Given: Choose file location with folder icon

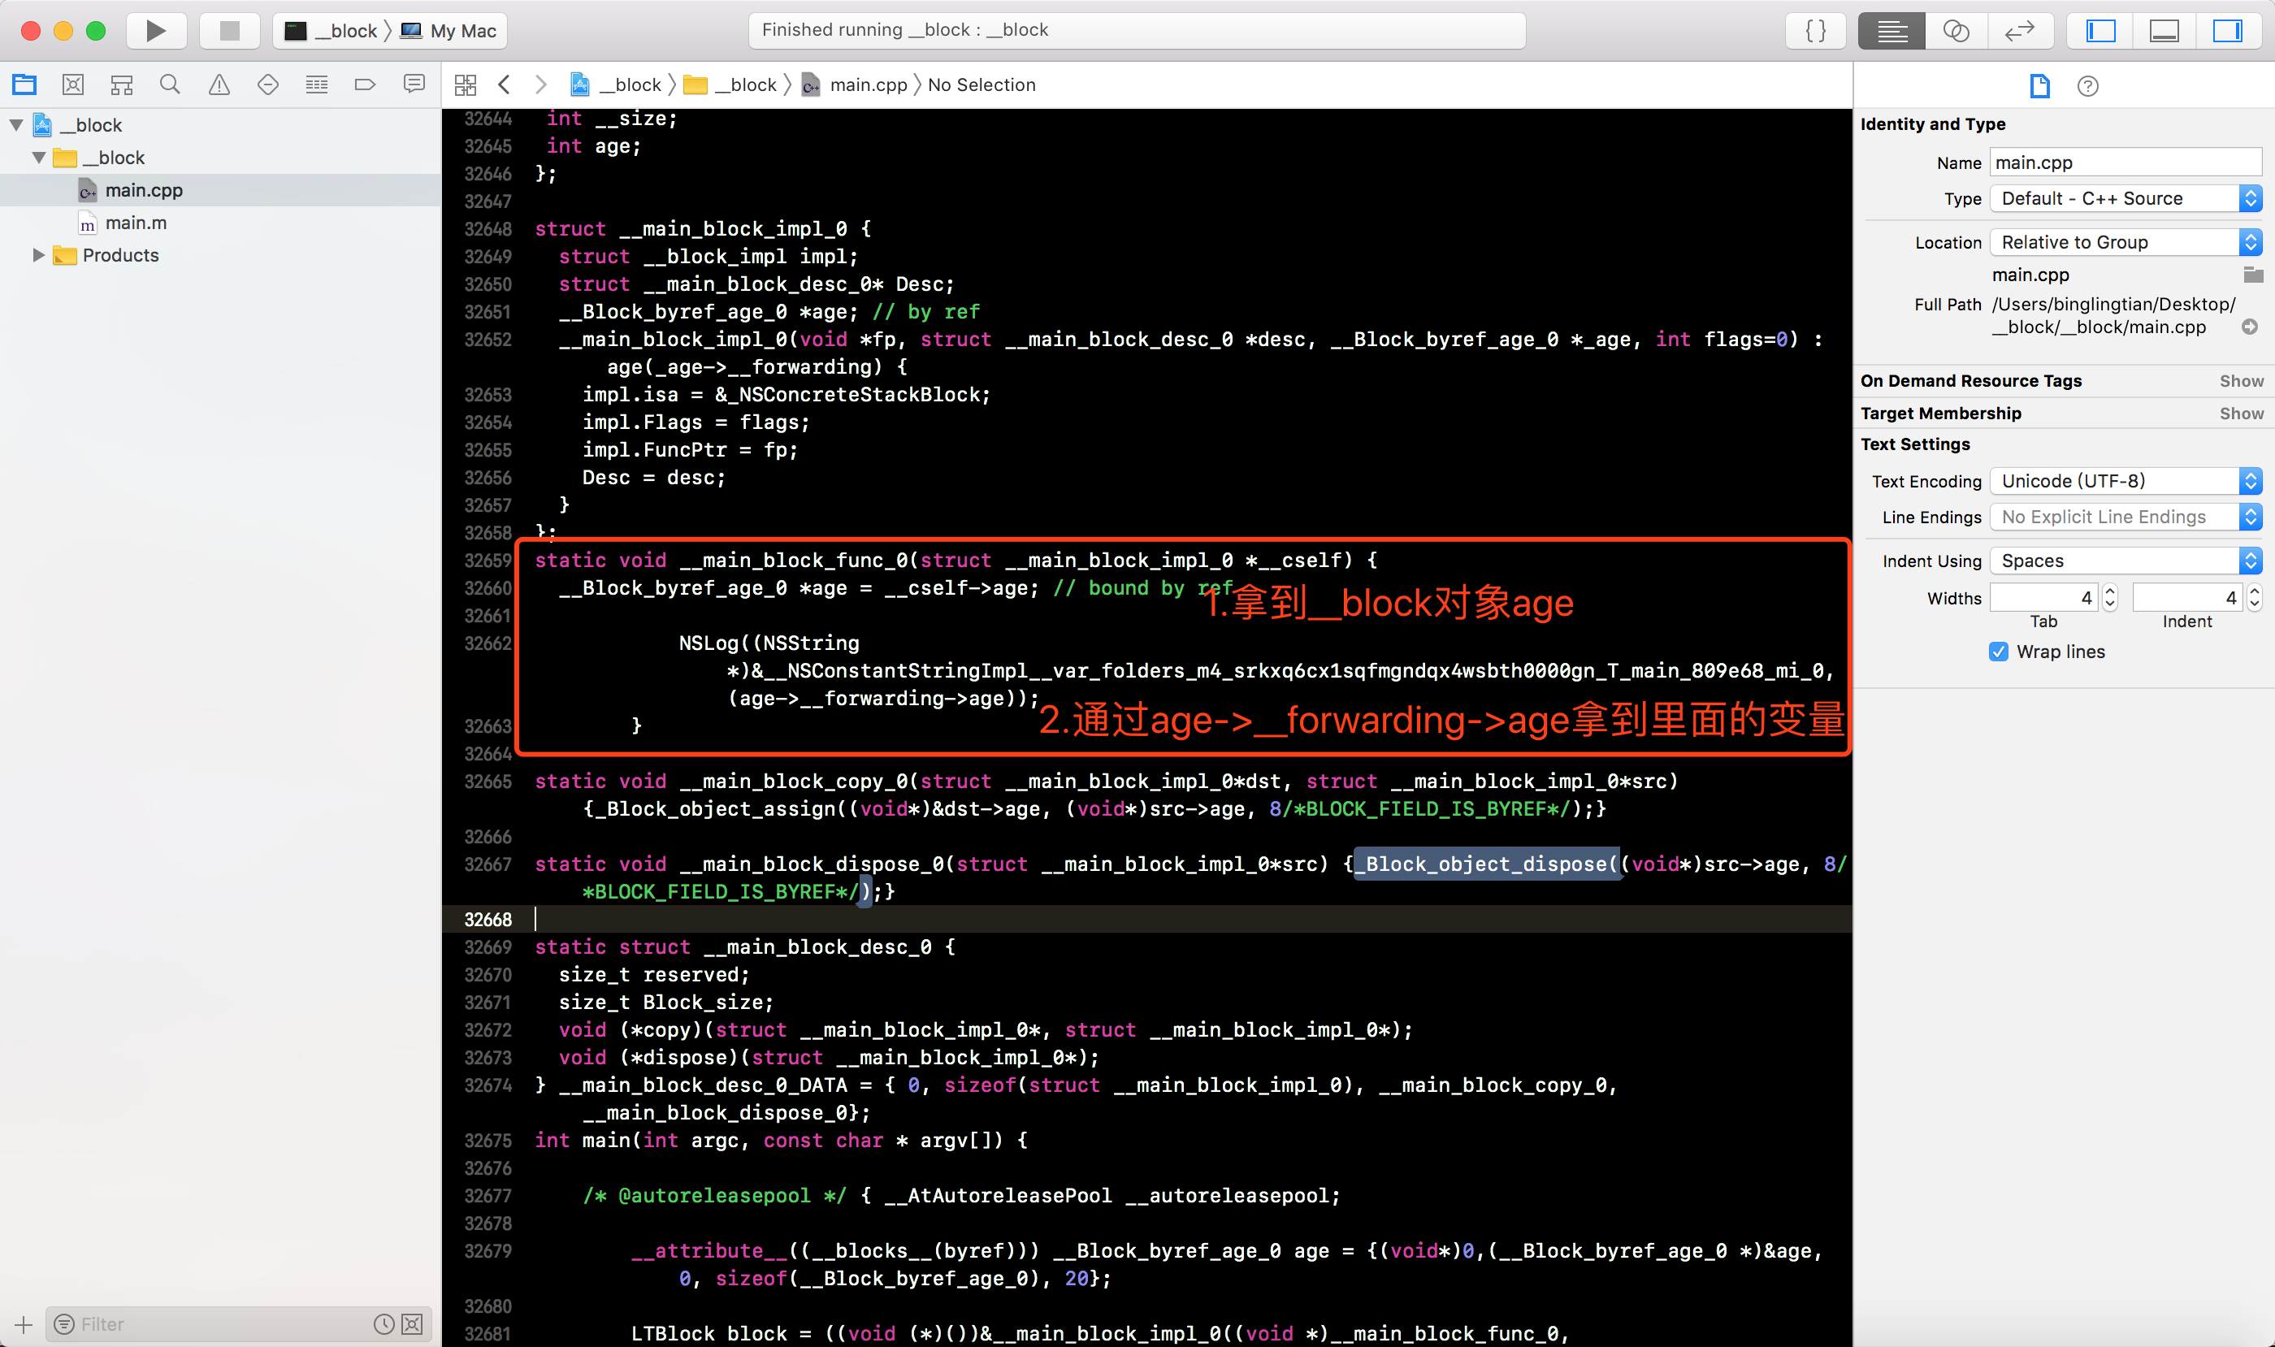Looking at the screenshot, I should 2252,274.
